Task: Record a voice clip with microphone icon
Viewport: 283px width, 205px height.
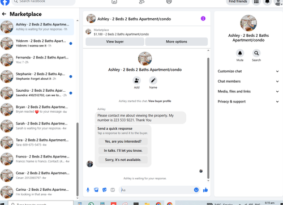Action: [x=88, y=190]
